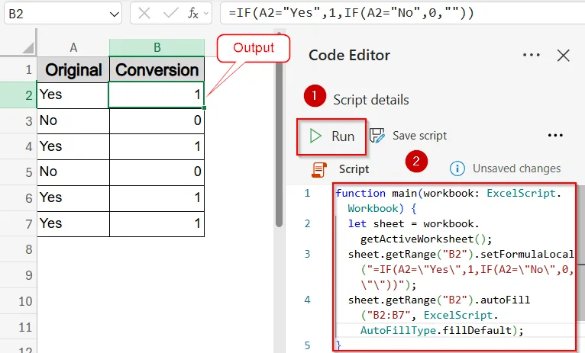Select cell B2 containing 1
This screenshot has width=585, height=353.
coord(157,95)
